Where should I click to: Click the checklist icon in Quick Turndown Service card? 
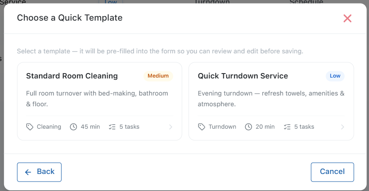(287, 127)
